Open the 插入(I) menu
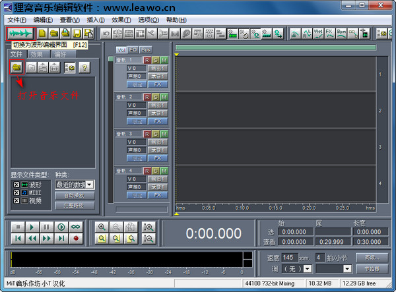The height and width of the screenshot is (292, 396). 96,20
